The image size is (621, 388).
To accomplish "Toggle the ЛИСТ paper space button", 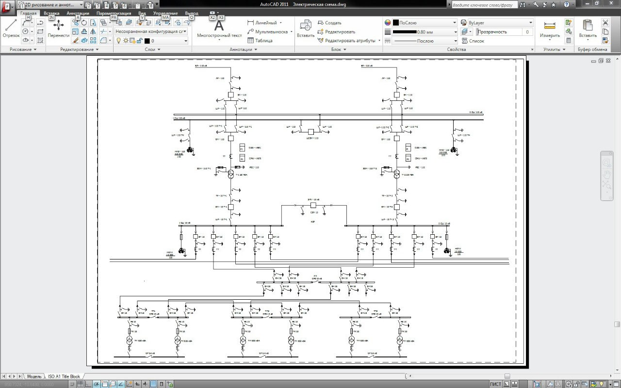I will click(495, 384).
